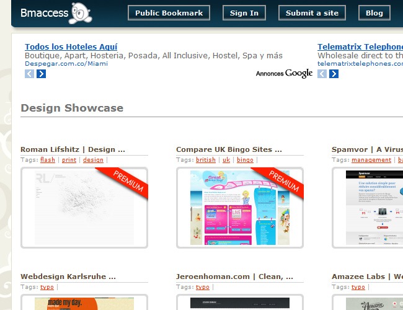Click typo tag under Jeroenhoman.com
Image resolution: width=403 pixels, height=310 pixels.
pos(203,287)
